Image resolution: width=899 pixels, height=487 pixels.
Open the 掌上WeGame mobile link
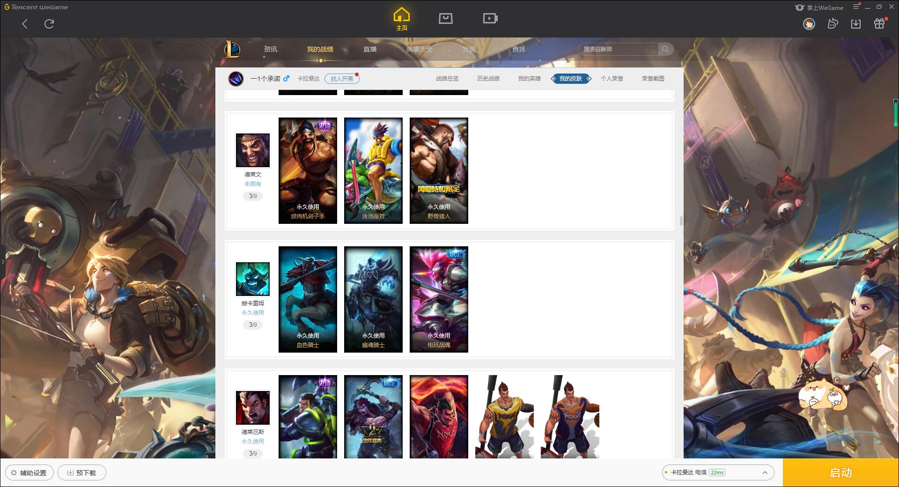coord(819,7)
